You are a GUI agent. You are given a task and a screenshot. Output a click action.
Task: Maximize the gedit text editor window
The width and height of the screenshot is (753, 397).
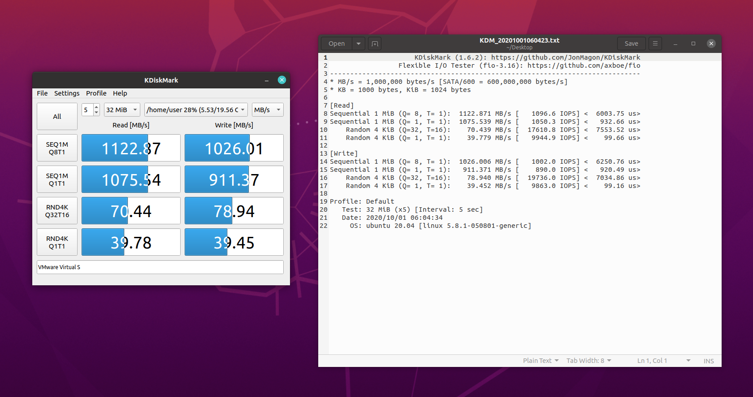(x=693, y=44)
